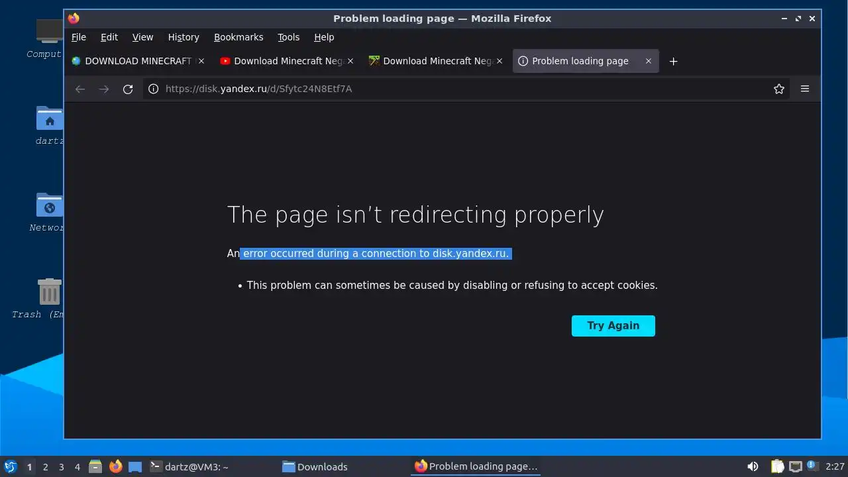Switch to workspace 4
The height and width of the screenshot is (477, 848).
coord(77,467)
